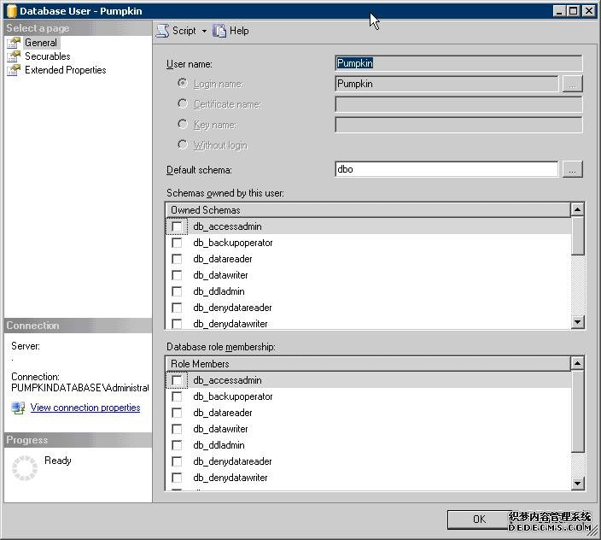This screenshot has height=540, width=601.
Task: Enable db_datawriter role membership checkbox
Action: tap(177, 429)
